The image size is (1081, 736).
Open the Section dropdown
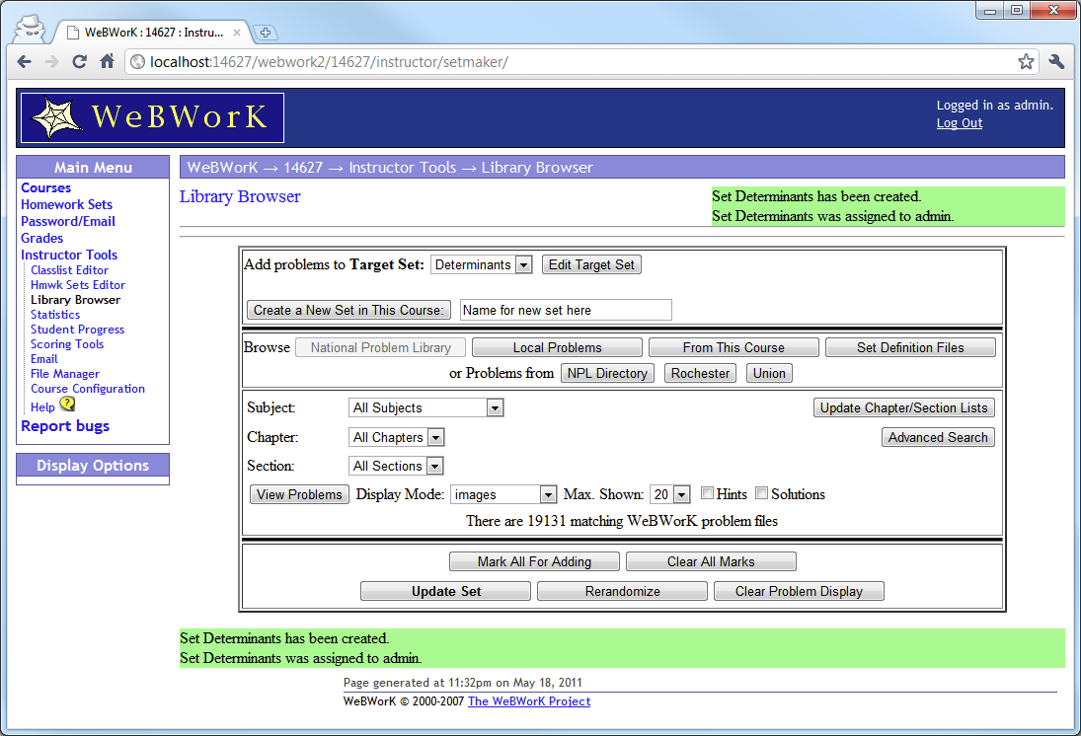(x=396, y=467)
